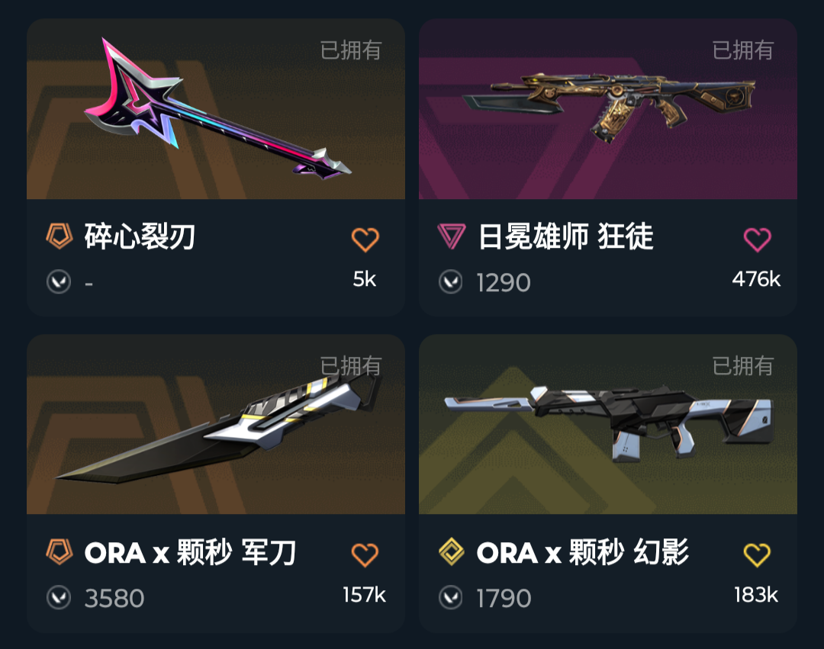Click the VP currency icon next to 3580
The height and width of the screenshot is (649, 824).
58,597
